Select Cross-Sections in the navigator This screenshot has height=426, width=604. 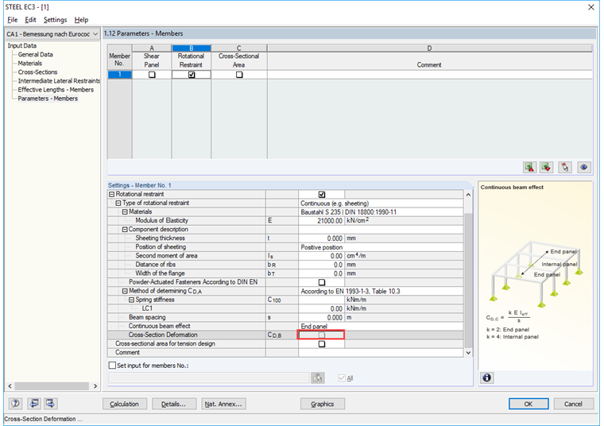[37, 72]
